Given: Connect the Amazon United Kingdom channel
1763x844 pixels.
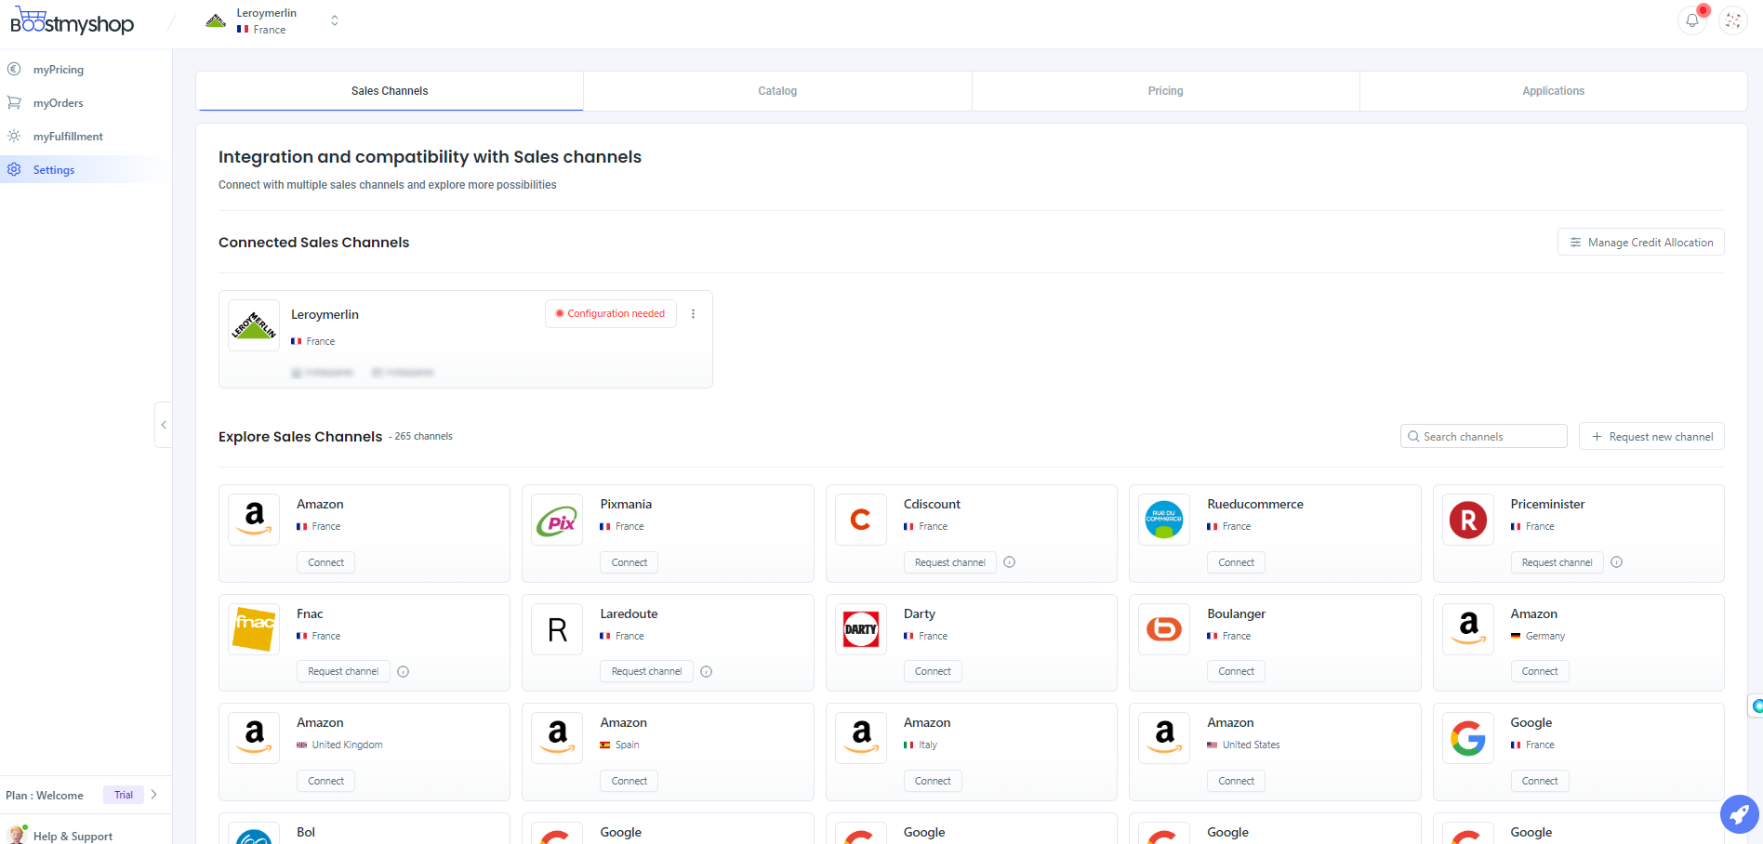Looking at the screenshot, I should [325, 781].
